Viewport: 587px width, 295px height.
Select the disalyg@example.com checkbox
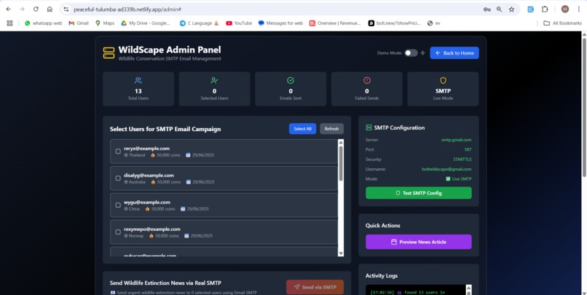pyautogui.click(x=118, y=178)
